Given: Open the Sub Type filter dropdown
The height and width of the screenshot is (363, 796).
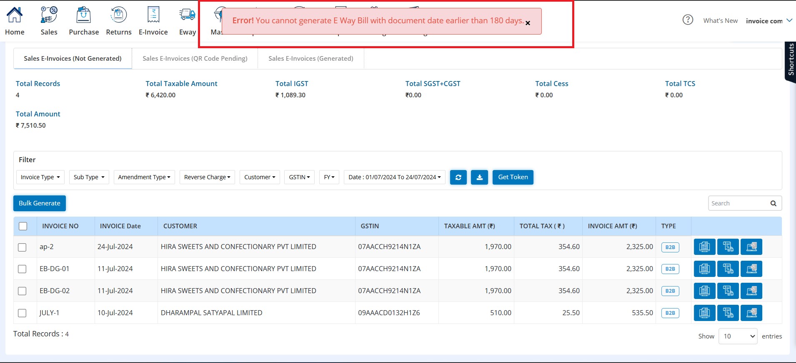Looking at the screenshot, I should pyautogui.click(x=89, y=177).
